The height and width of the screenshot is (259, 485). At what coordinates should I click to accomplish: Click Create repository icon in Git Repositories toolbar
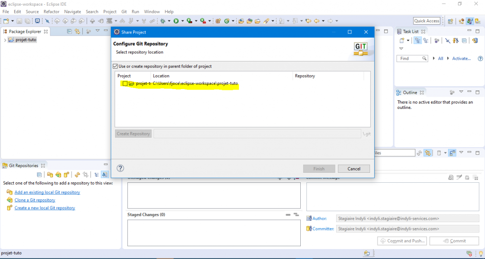(66, 175)
